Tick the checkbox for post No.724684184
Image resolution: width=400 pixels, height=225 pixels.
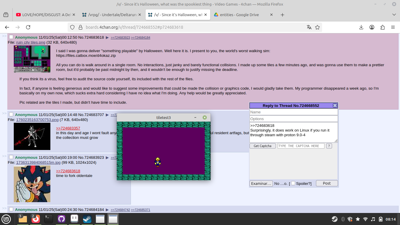[11, 209]
